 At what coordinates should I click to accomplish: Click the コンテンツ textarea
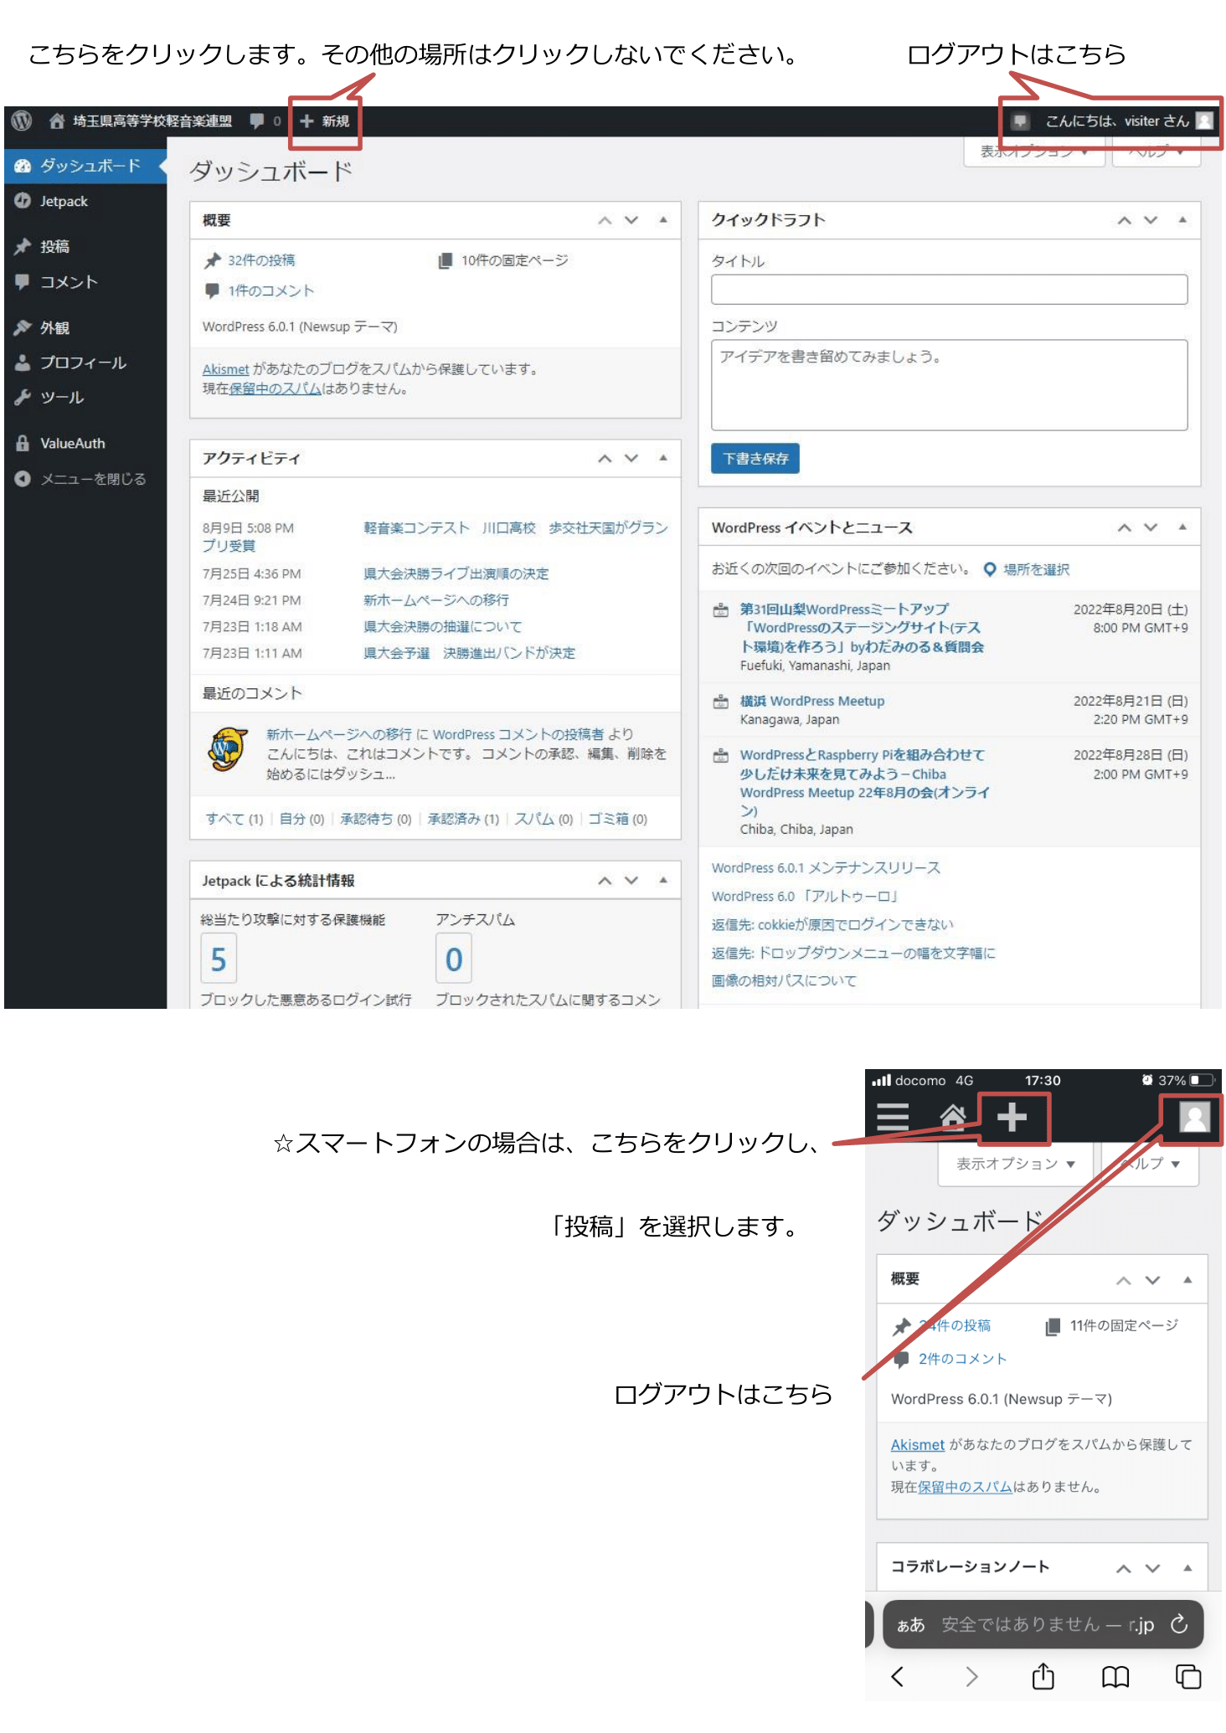pos(949,385)
